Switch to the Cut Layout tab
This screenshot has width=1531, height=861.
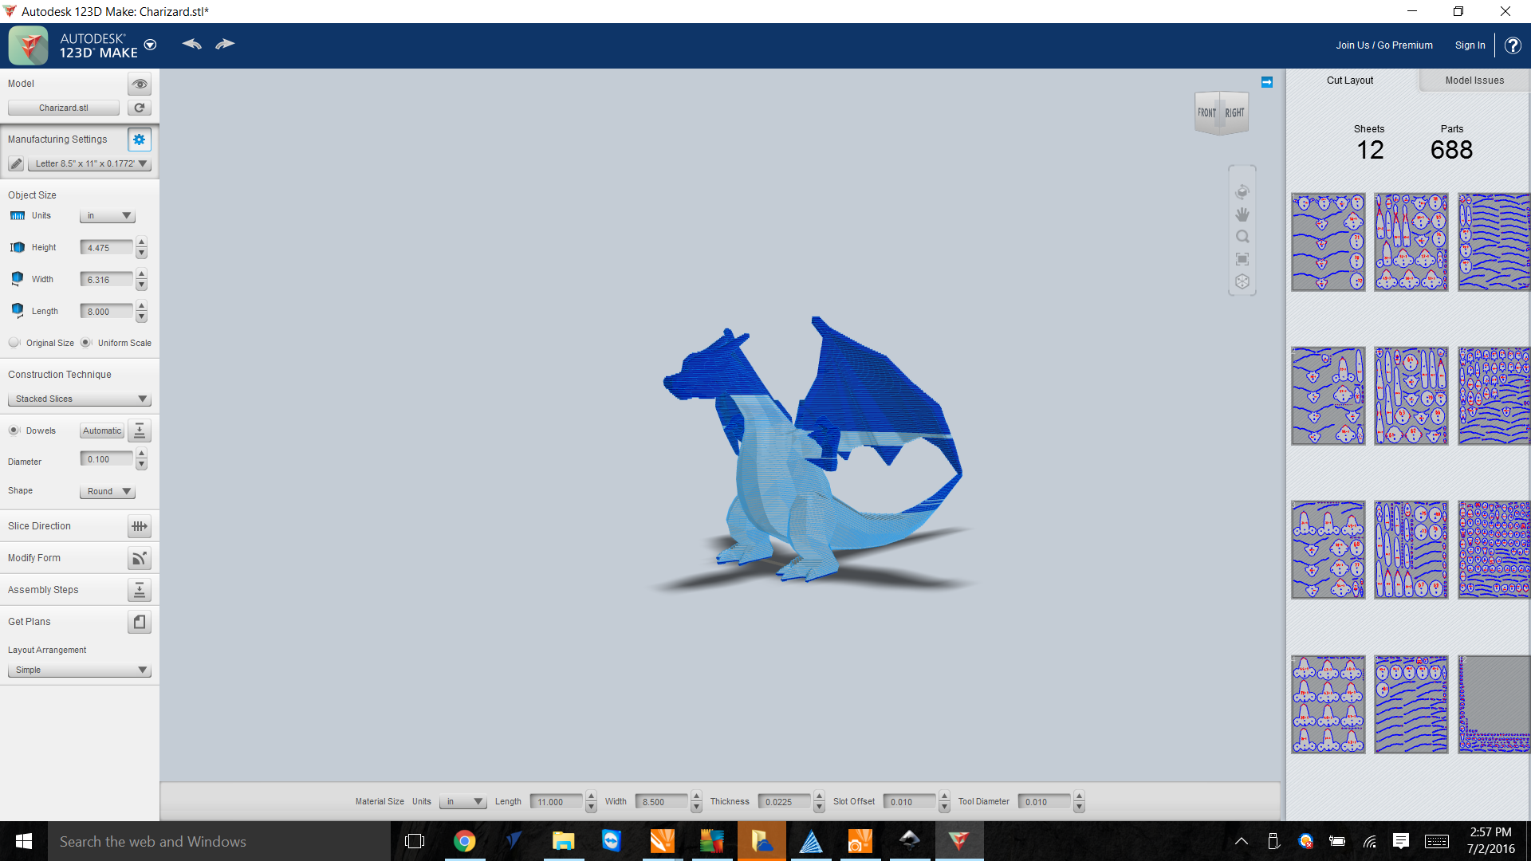(1350, 81)
